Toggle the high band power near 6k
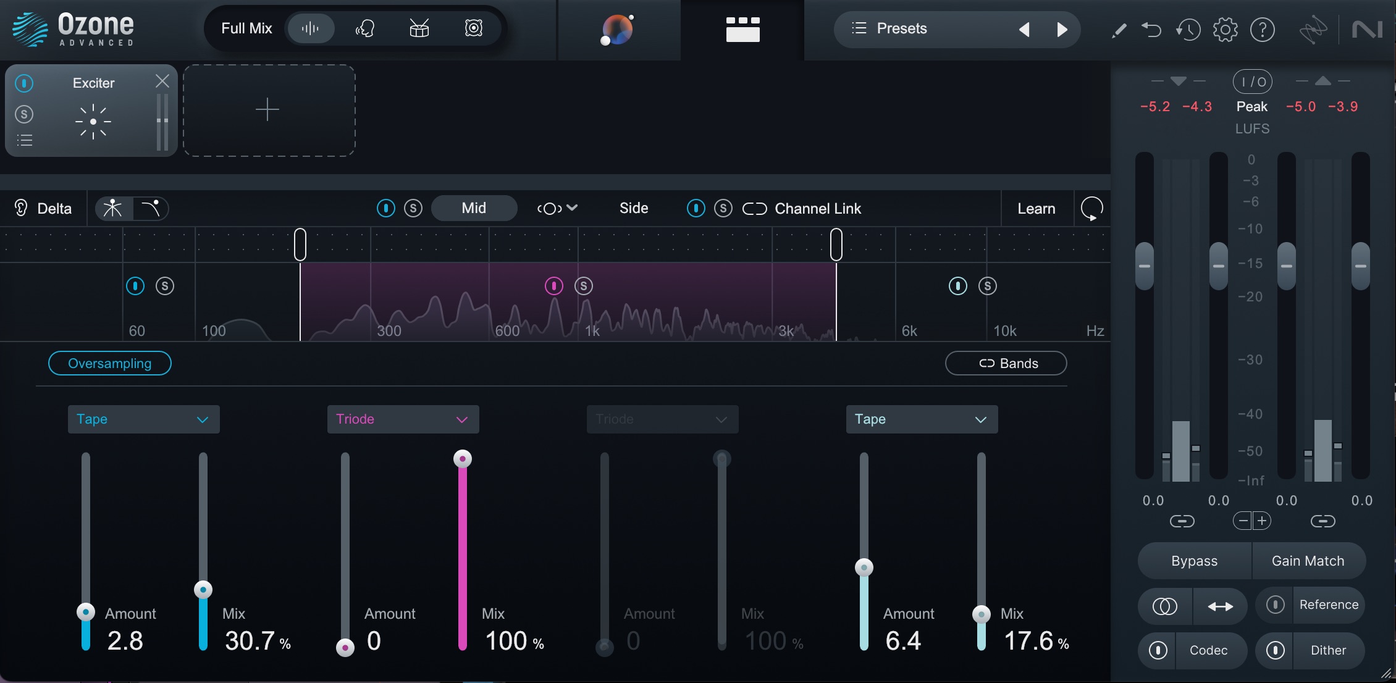The image size is (1396, 683). [958, 286]
